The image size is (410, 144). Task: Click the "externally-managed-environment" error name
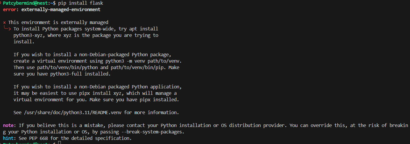[x=61, y=10]
